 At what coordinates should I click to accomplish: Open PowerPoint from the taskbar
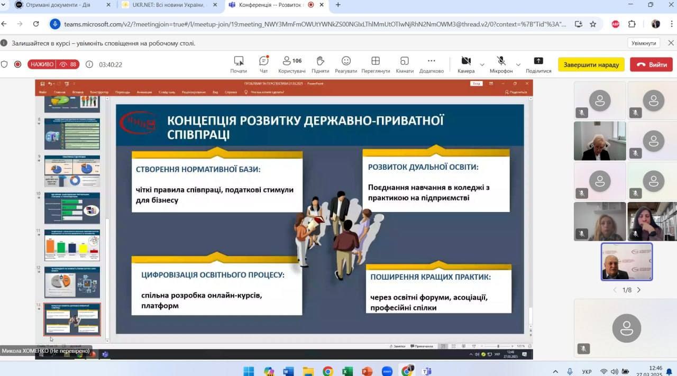point(367,371)
